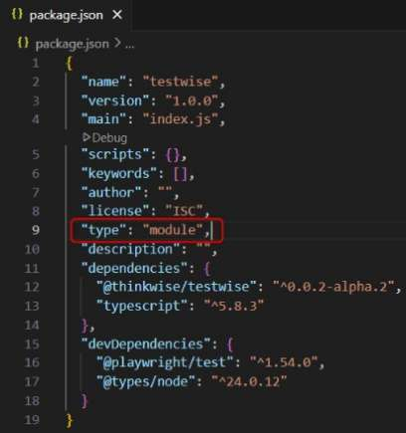Expand the breadcrumb ellipsis segment
This screenshot has width=406, height=433.
(x=129, y=45)
